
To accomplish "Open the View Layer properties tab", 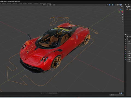I will 125,43.
